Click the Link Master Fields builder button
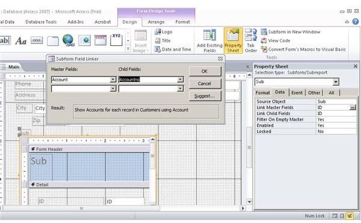361x223 pixels. [x=353, y=107]
